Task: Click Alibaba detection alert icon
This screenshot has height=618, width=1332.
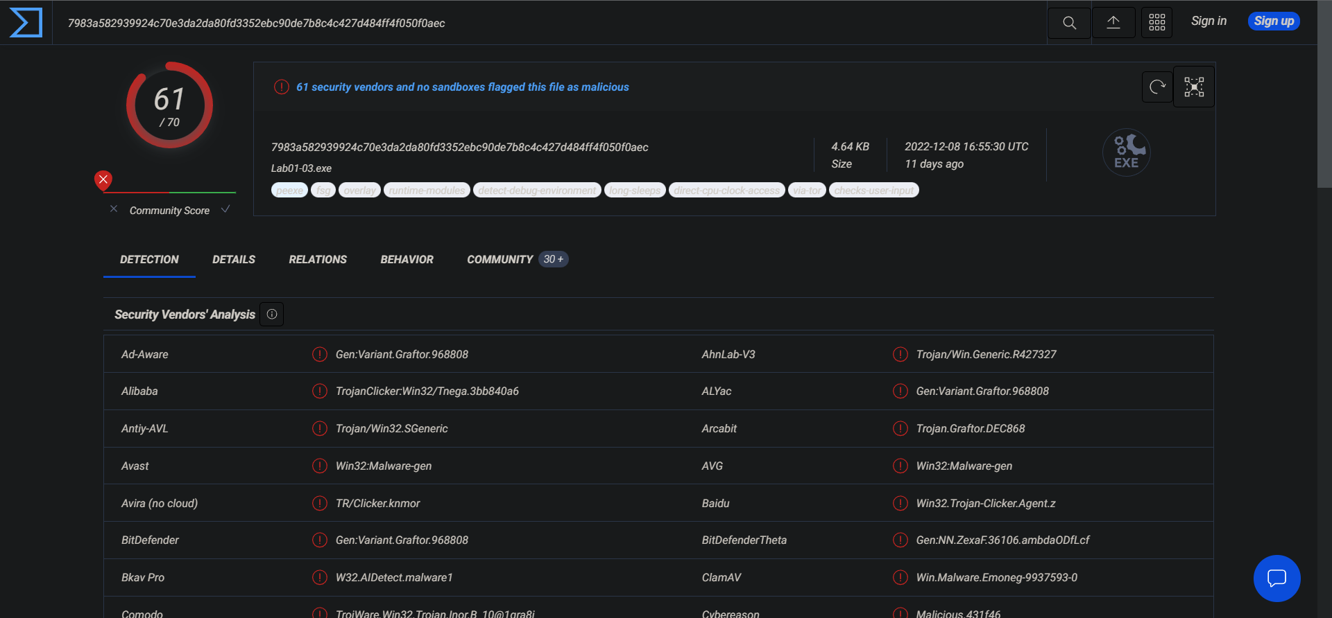Action: pyautogui.click(x=319, y=391)
